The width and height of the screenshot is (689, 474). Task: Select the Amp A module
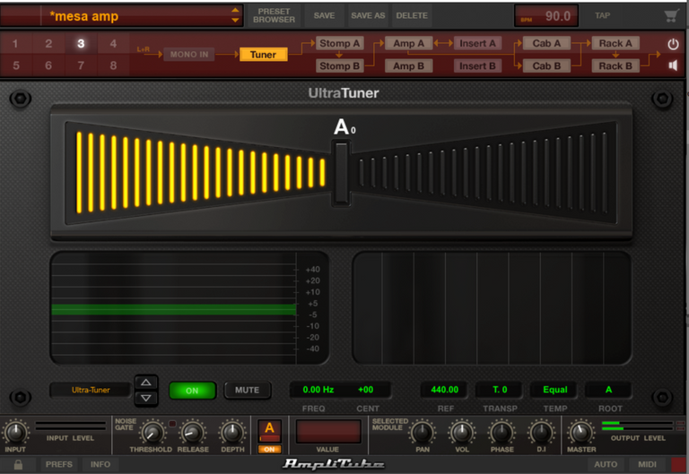(409, 43)
